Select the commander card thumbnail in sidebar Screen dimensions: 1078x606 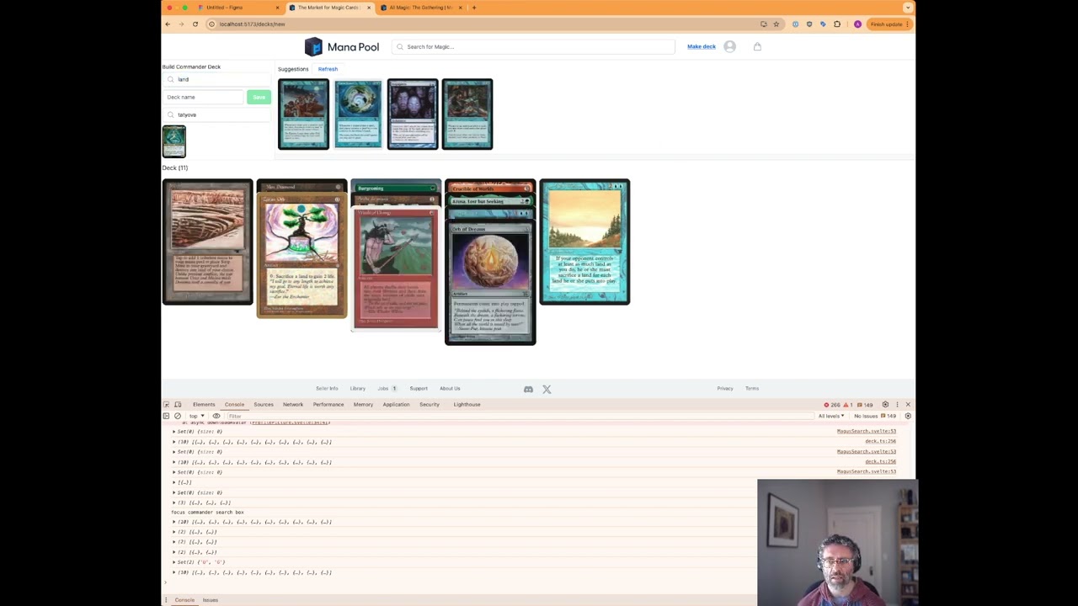[173, 141]
